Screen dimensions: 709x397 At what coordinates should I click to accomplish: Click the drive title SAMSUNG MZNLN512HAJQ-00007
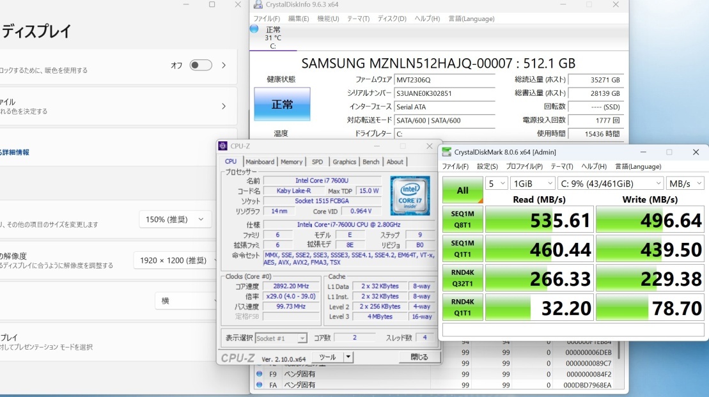(438, 63)
